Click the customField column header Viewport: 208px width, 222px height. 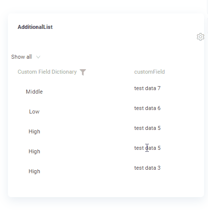[149, 72]
